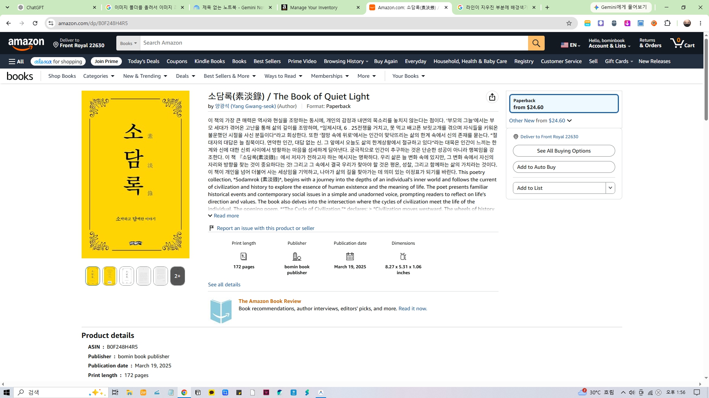Open the browser Extensions puzzle icon

(667, 23)
